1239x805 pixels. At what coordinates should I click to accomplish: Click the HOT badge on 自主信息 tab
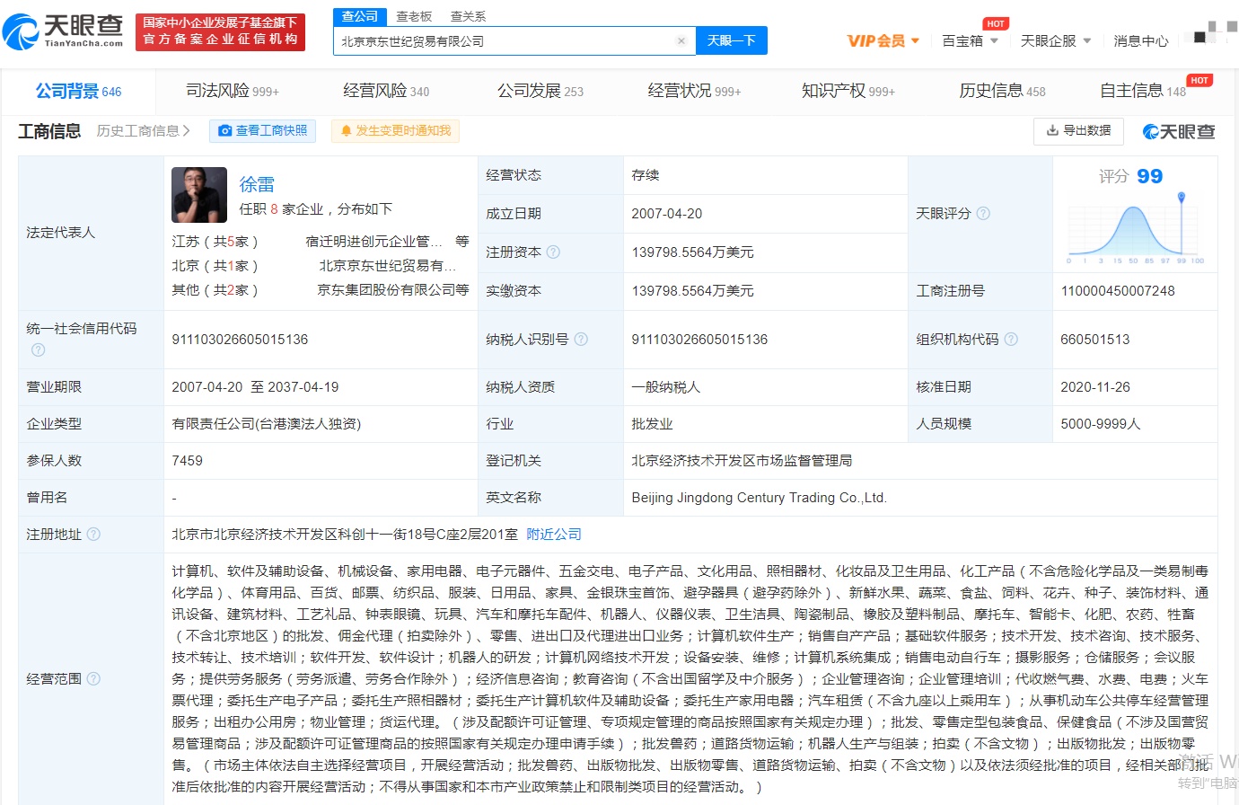coord(1199,81)
